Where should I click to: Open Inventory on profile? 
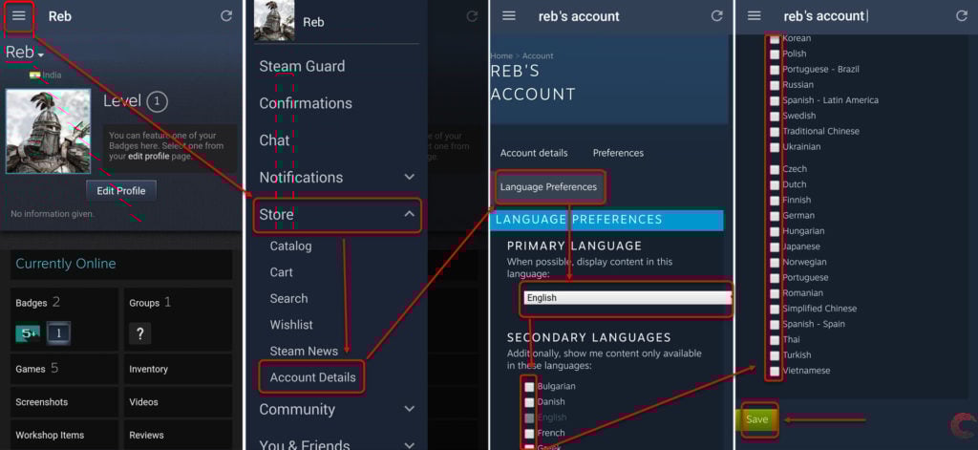(148, 370)
